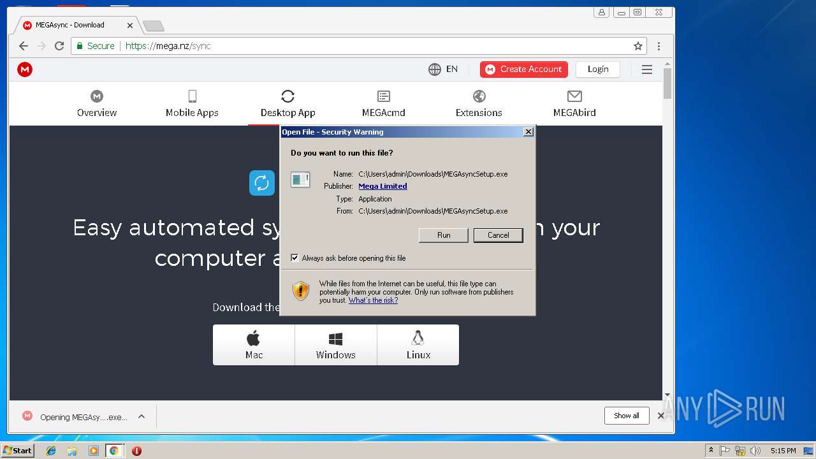Select the Desktop App tab
This screenshot has height=459, width=816.
click(x=288, y=104)
